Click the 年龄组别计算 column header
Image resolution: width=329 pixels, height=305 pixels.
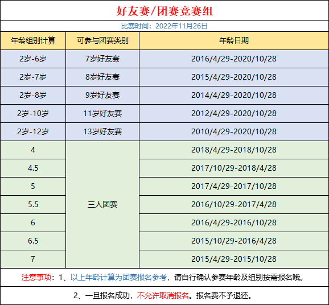pos(33,41)
